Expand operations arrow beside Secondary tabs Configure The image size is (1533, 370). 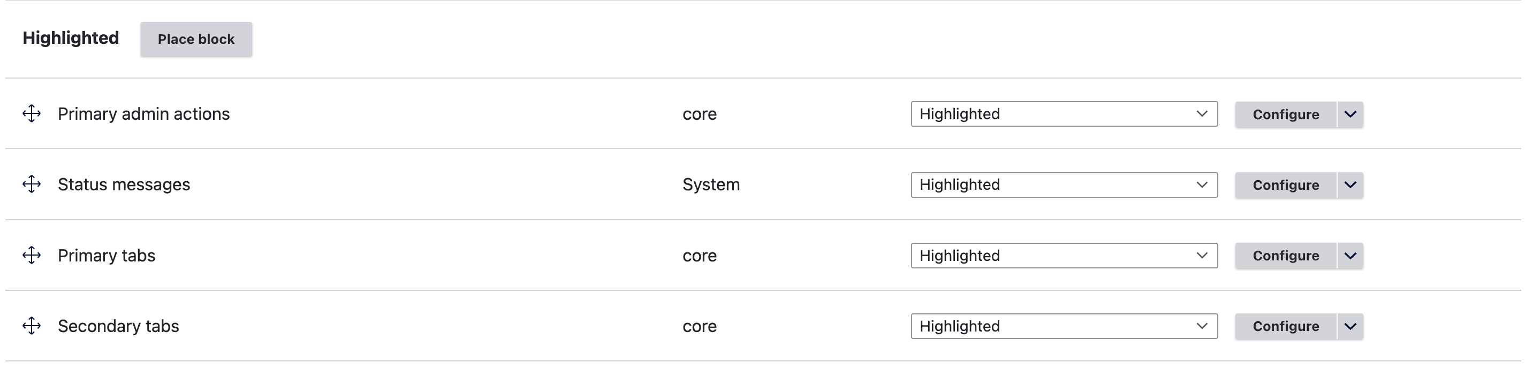click(1350, 327)
